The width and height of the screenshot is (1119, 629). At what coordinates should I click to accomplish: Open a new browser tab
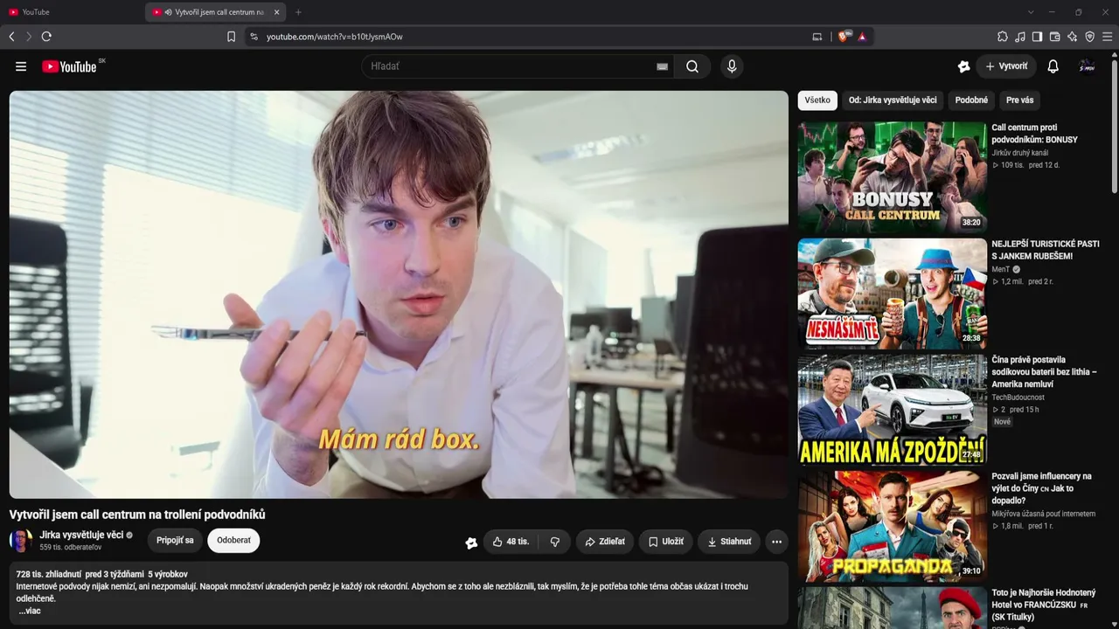pyautogui.click(x=298, y=12)
